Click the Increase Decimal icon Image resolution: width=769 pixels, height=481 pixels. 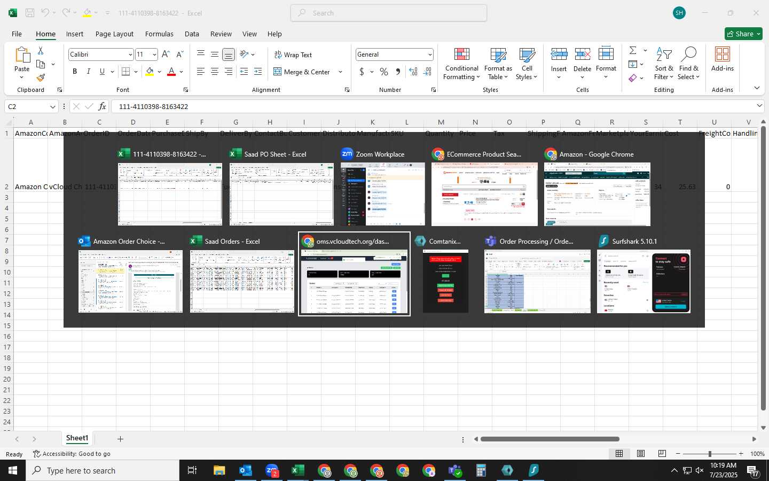coord(413,72)
